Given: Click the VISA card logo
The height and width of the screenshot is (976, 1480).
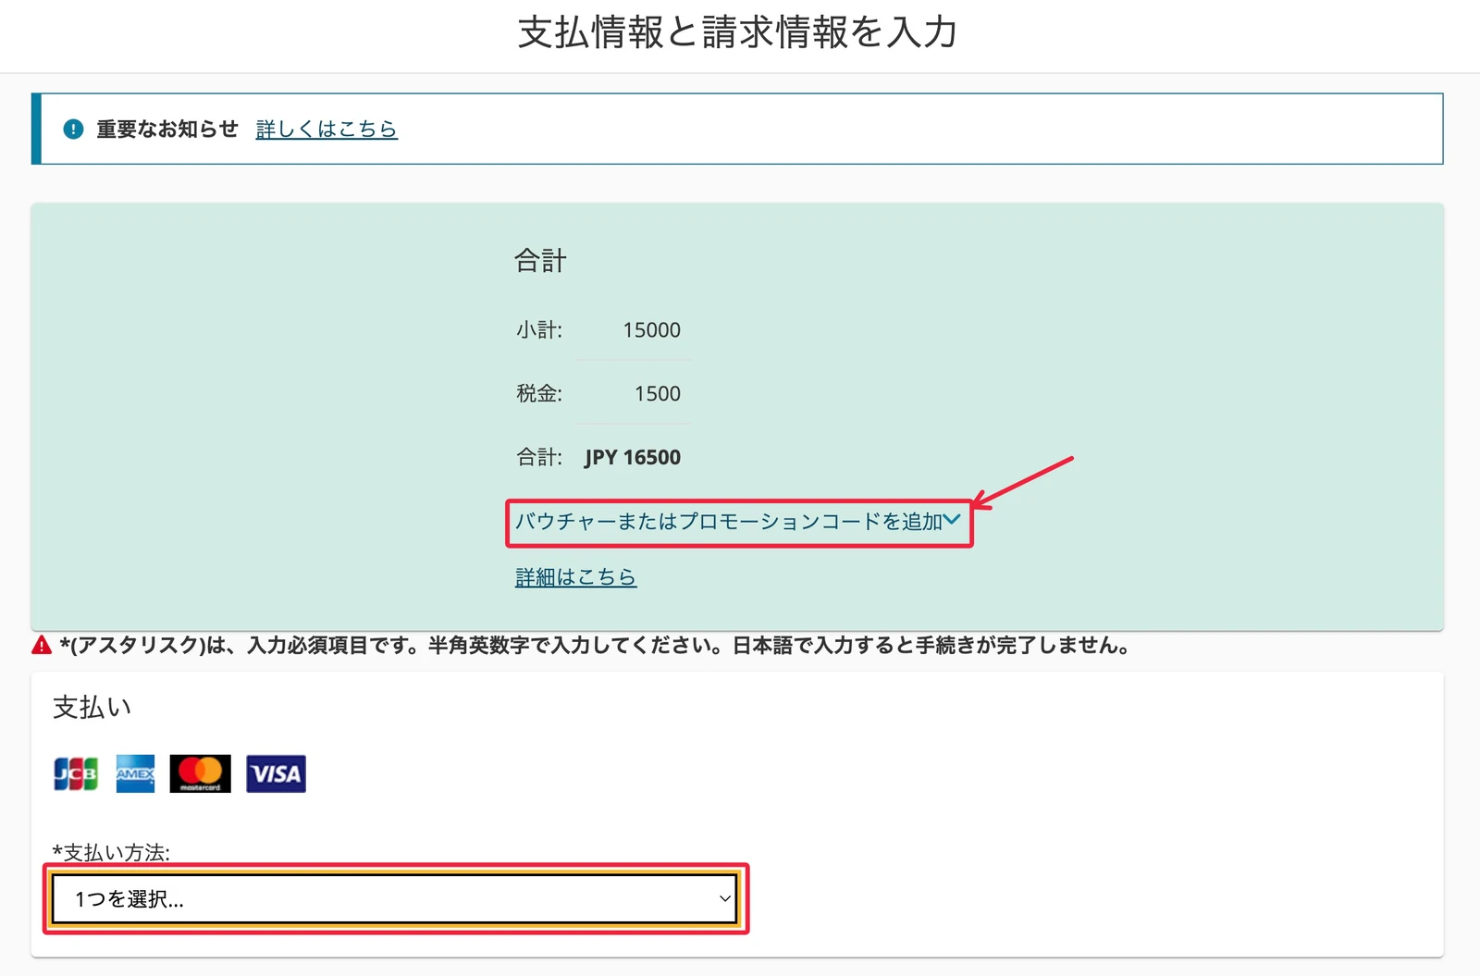Looking at the screenshot, I should [276, 774].
